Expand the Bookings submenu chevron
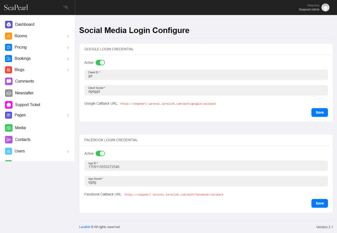This screenshot has width=337, height=233. point(68,59)
